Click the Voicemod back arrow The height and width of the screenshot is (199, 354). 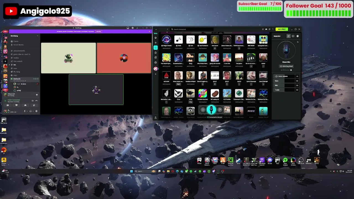coord(167,29)
